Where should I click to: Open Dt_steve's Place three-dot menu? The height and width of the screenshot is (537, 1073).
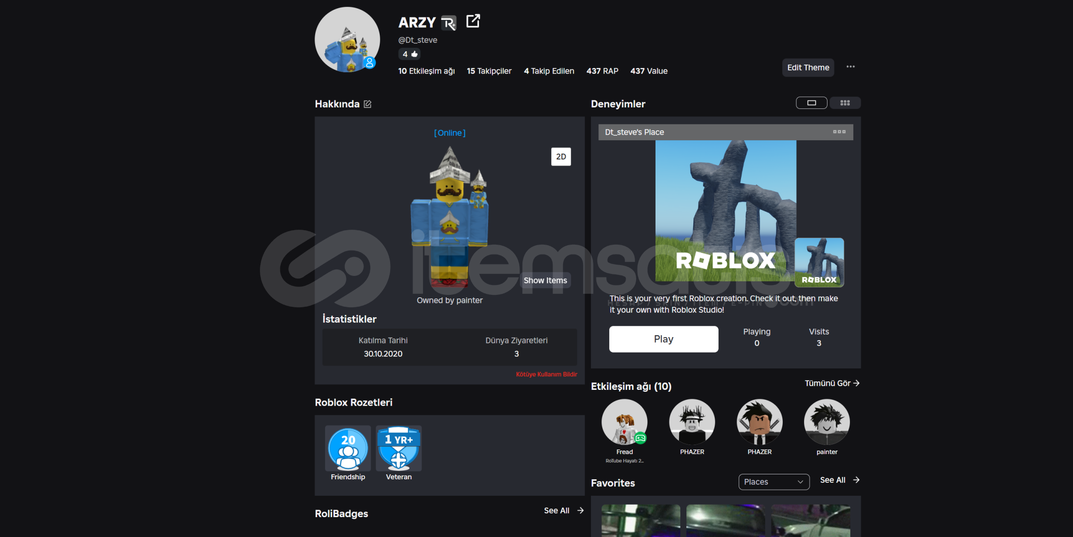(x=839, y=132)
